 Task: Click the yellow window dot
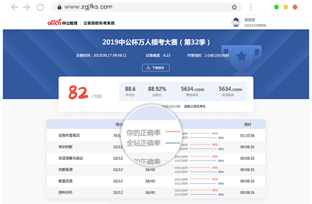285,7
